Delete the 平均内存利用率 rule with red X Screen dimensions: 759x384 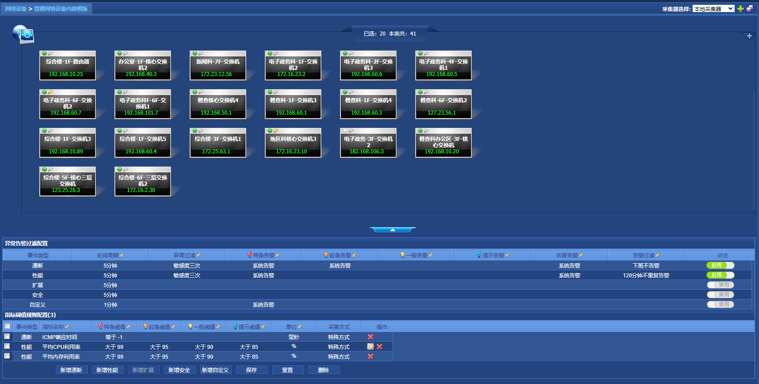pyautogui.click(x=371, y=356)
